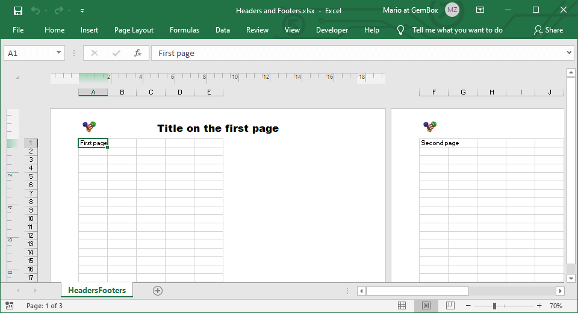This screenshot has height=313, width=578.
Task: Add a new sheet with plus icon
Action: [158, 291]
